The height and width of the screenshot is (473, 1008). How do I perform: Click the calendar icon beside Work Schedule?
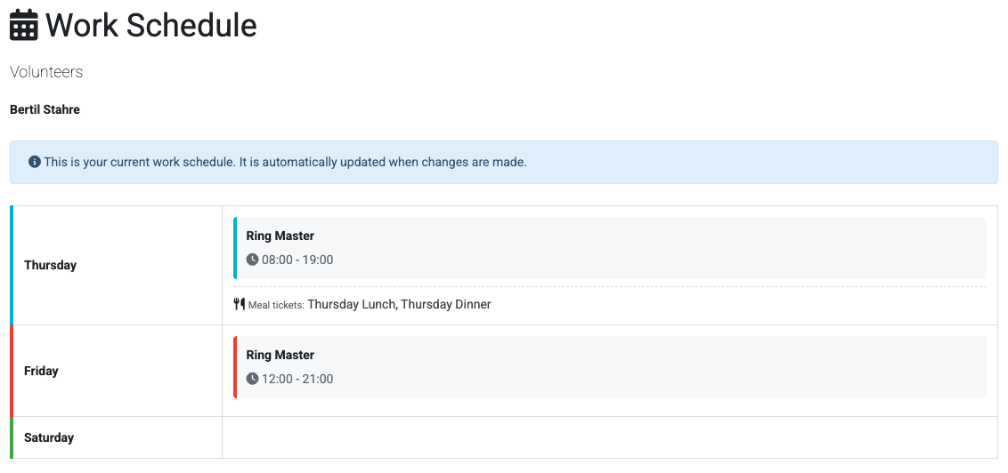tap(24, 25)
